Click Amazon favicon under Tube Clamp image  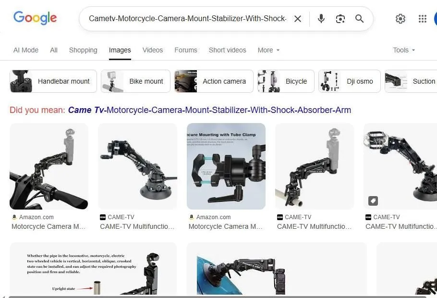(192, 217)
